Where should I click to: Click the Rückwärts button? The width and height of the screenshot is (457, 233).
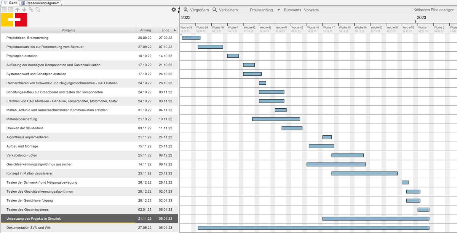(x=292, y=10)
